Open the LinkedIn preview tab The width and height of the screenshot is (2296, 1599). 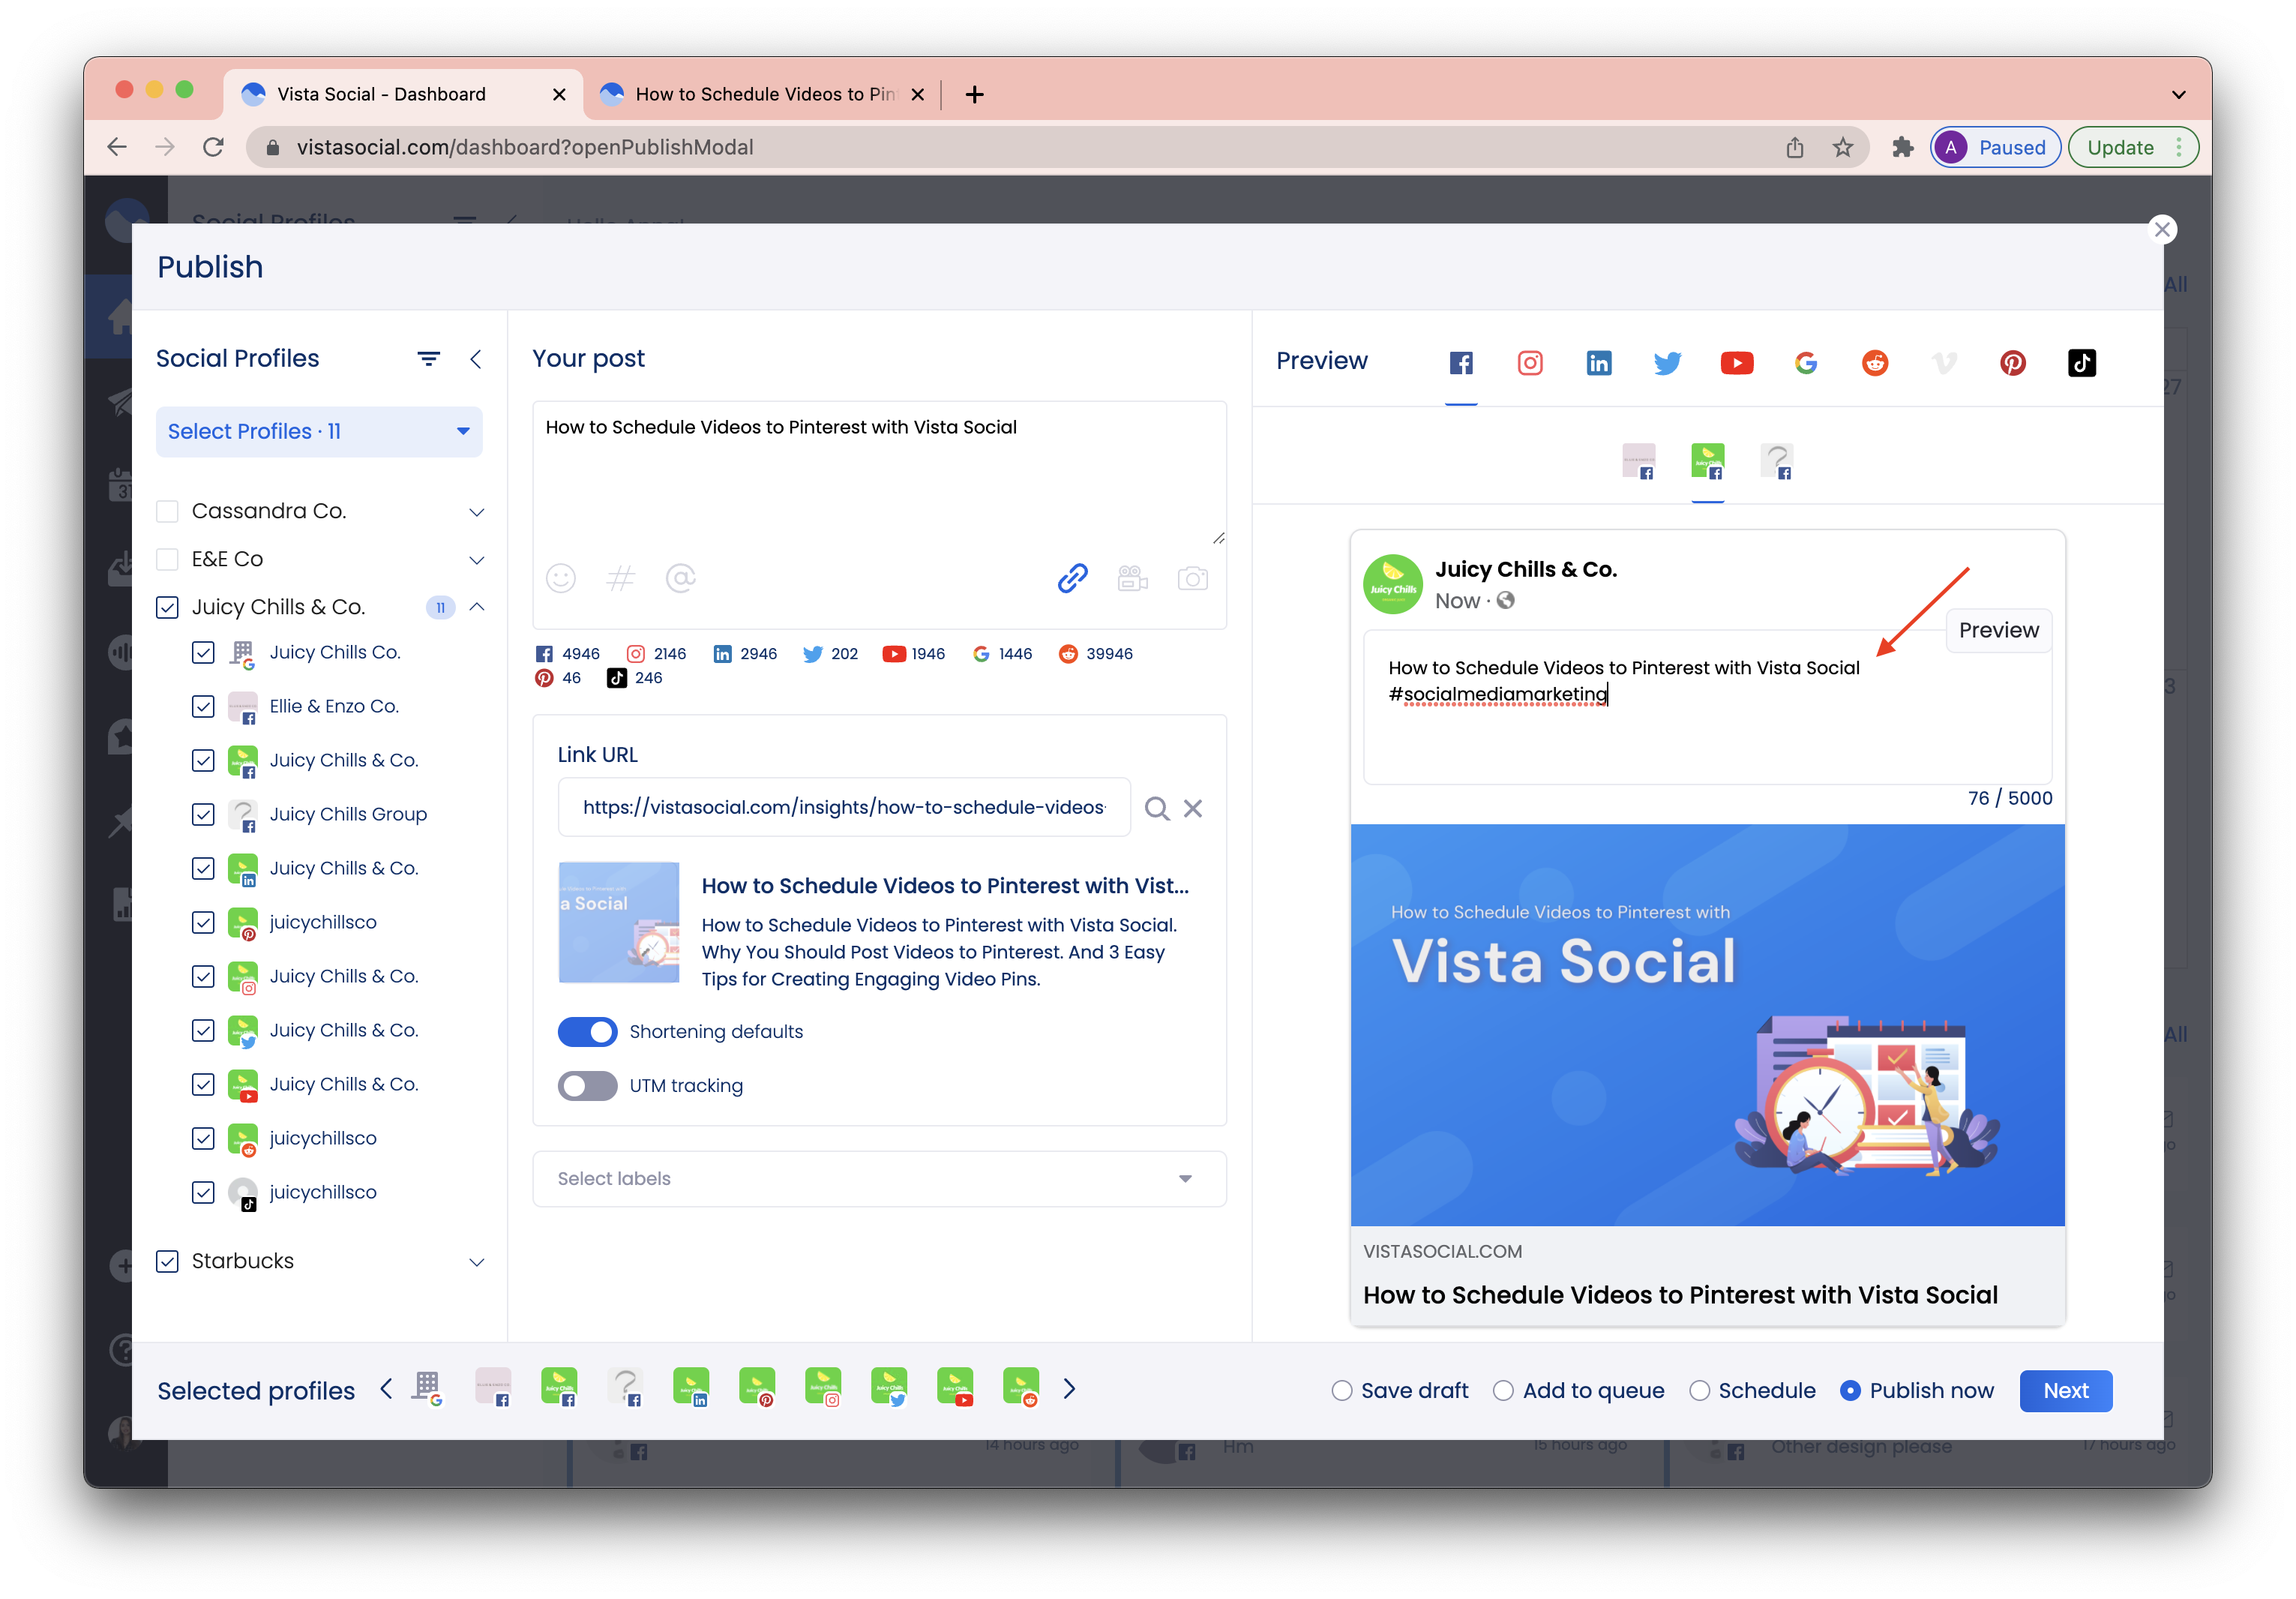point(1599,363)
